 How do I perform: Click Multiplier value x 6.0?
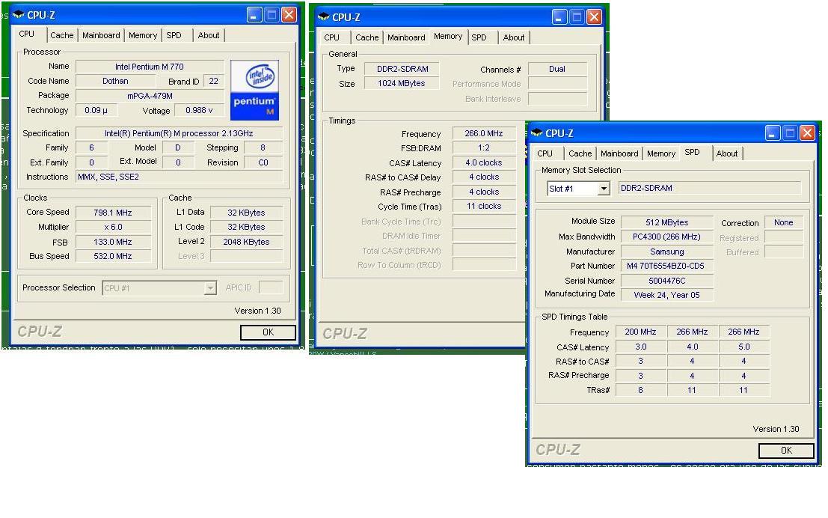pos(113,227)
